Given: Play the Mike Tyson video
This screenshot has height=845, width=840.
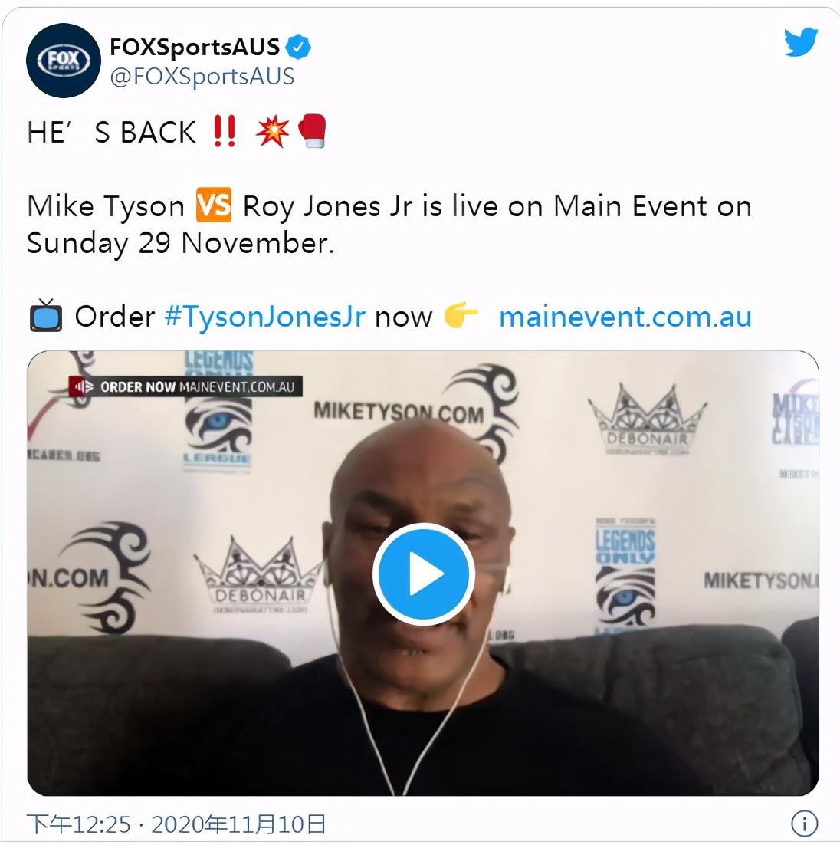Looking at the screenshot, I should (424, 574).
